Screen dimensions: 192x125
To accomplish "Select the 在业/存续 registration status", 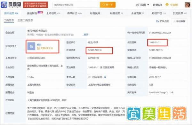I will 93,43.
